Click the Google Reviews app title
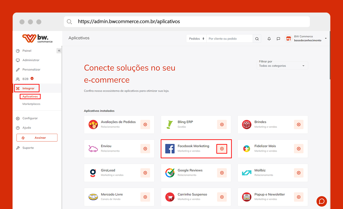 pos(190,170)
